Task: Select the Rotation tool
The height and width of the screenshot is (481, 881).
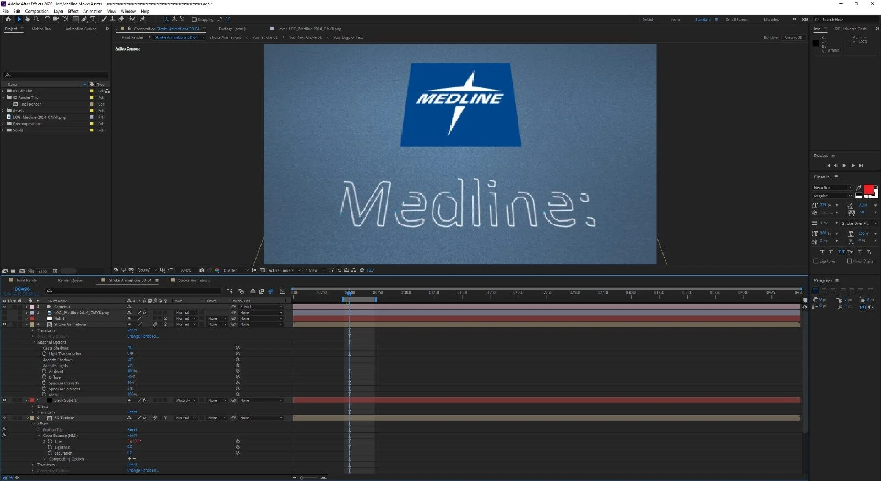Action: tap(47, 19)
